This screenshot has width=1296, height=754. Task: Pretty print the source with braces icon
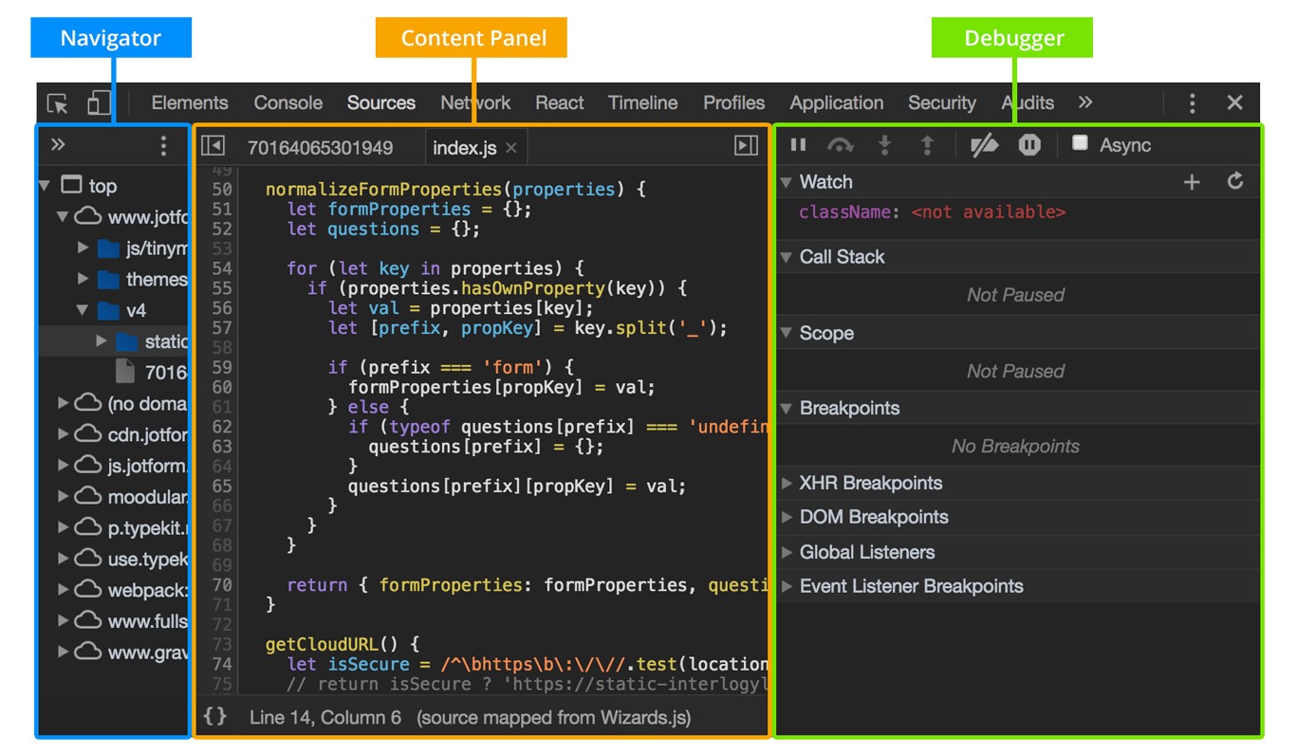pyautogui.click(x=215, y=716)
